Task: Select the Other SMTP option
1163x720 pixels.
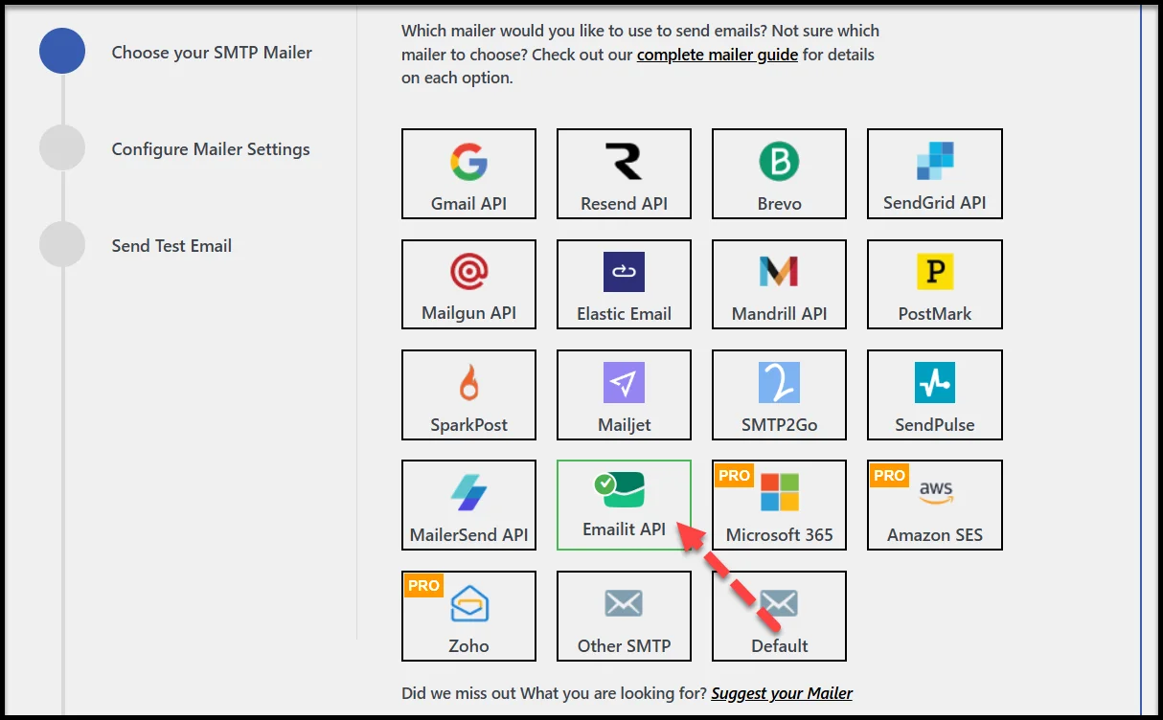Action: click(x=624, y=616)
